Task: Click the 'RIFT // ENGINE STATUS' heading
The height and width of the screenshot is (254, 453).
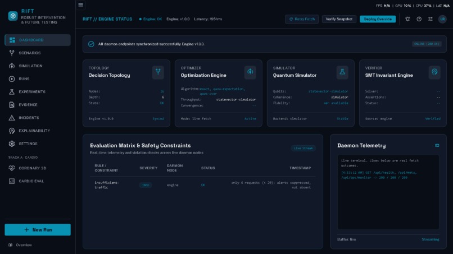Action: (107, 19)
